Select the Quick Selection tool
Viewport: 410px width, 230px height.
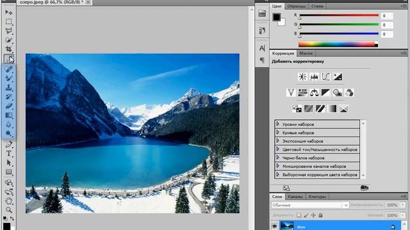tap(8, 40)
